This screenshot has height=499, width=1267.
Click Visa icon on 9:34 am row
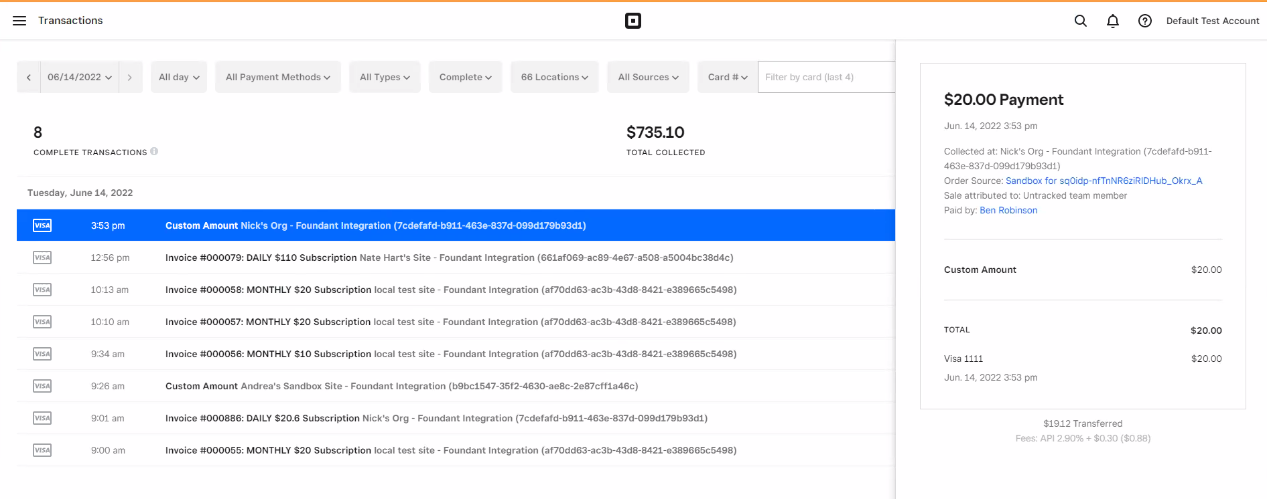[x=42, y=354]
